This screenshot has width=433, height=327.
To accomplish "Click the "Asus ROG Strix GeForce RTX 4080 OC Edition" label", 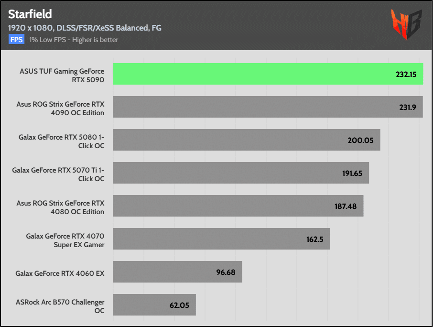I will (61, 207).
